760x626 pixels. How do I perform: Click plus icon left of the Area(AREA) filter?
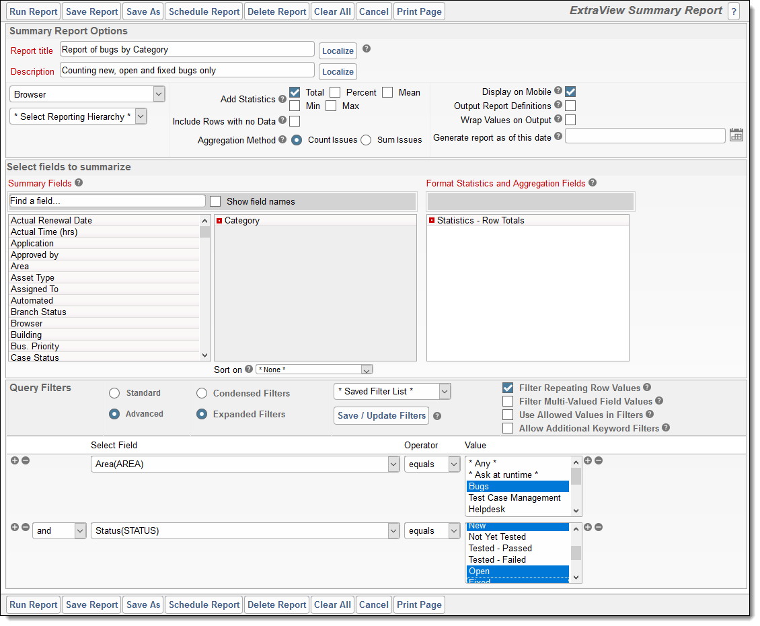pyautogui.click(x=15, y=460)
